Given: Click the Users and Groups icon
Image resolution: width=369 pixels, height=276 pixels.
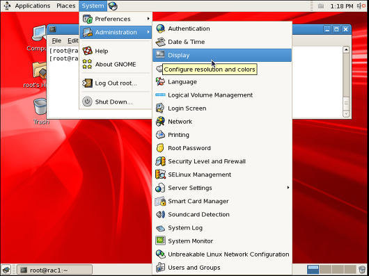Looking at the screenshot, I should (161, 268).
